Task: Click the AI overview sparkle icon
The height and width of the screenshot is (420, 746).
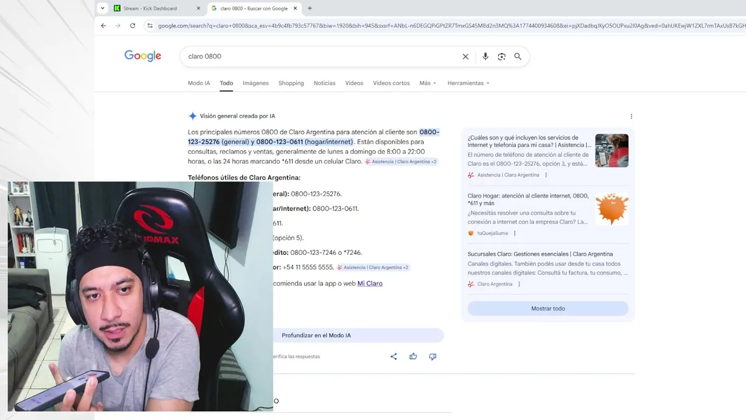Action: coord(192,116)
